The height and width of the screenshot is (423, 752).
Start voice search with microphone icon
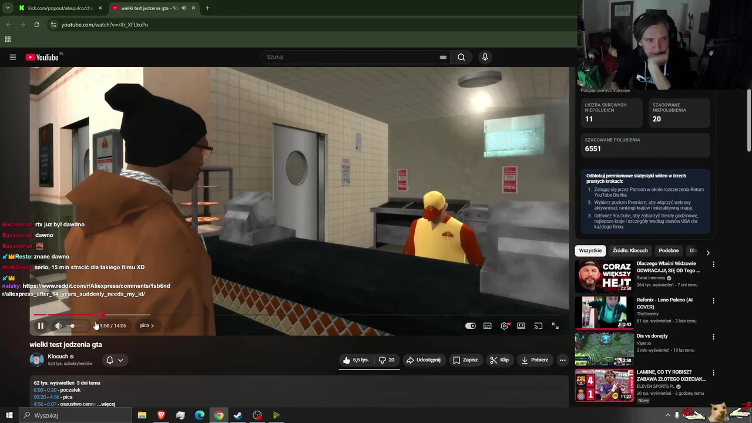click(485, 57)
